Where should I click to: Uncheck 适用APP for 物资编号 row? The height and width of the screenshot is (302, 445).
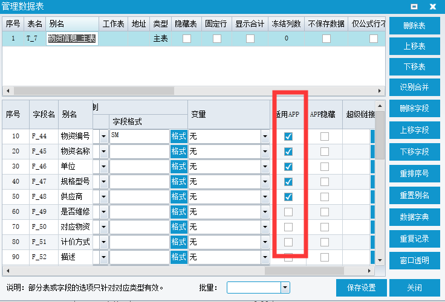(288, 137)
